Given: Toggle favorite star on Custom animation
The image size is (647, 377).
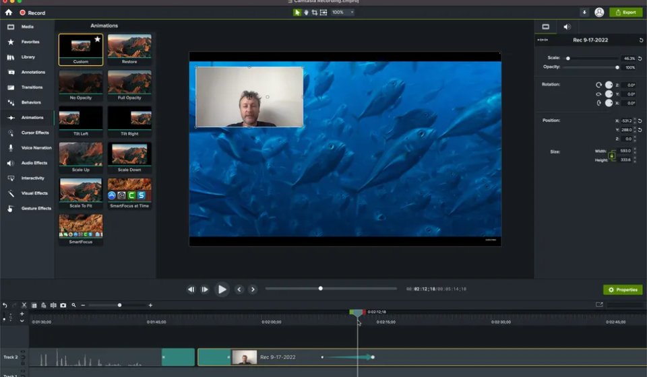Looking at the screenshot, I should 97,39.
